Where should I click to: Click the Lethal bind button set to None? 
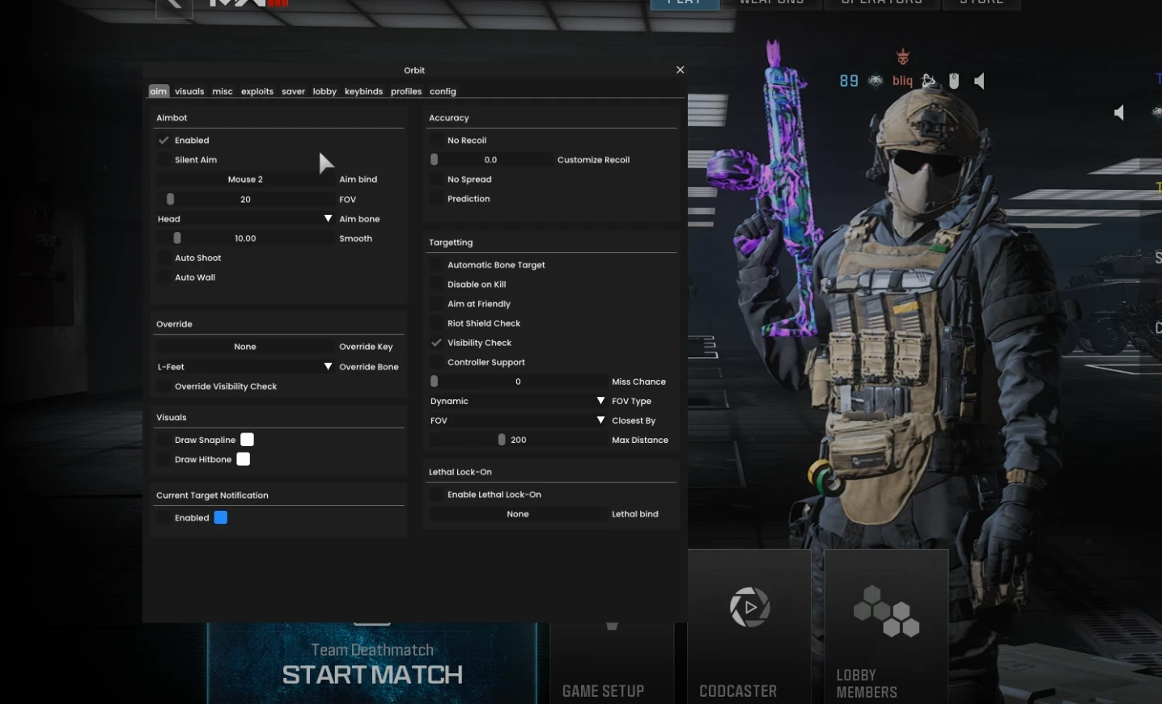coord(518,514)
